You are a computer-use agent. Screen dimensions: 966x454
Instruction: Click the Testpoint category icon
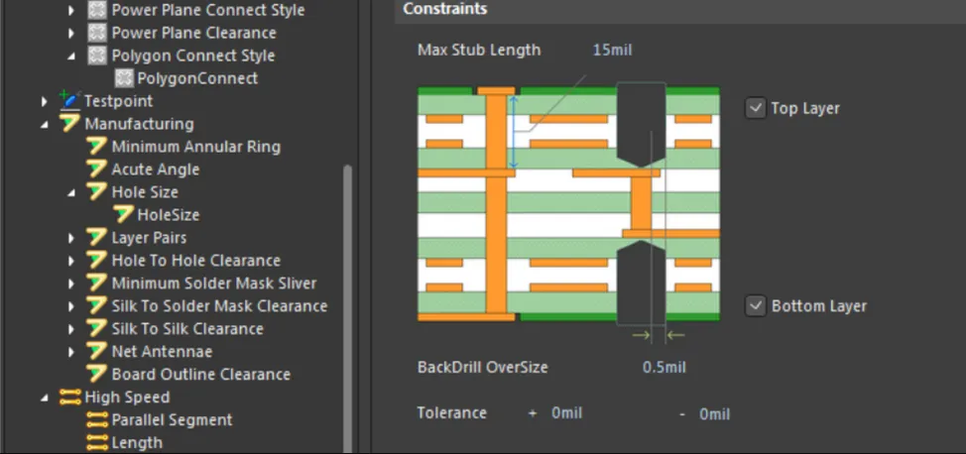tap(69, 100)
